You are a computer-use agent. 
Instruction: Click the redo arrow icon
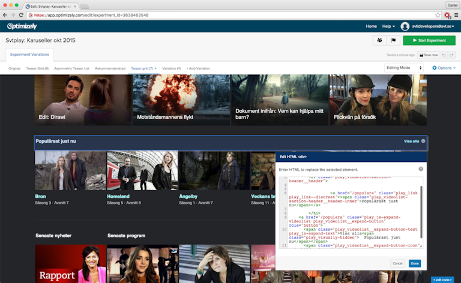click(x=452, y=55)
